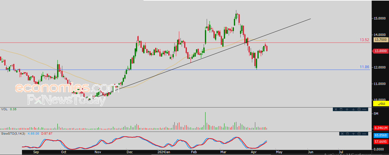Click the 2024Jan time axis label
The width and height of the screenshot is (389, 155).
(164, 152)
